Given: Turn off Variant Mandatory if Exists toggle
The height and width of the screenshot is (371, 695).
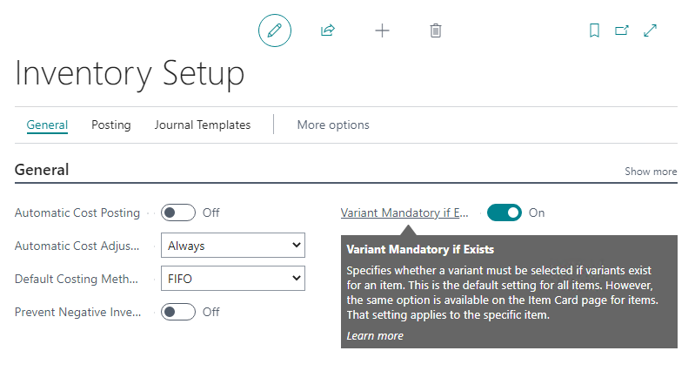Looking at the screenshot, I should [505, 212].
